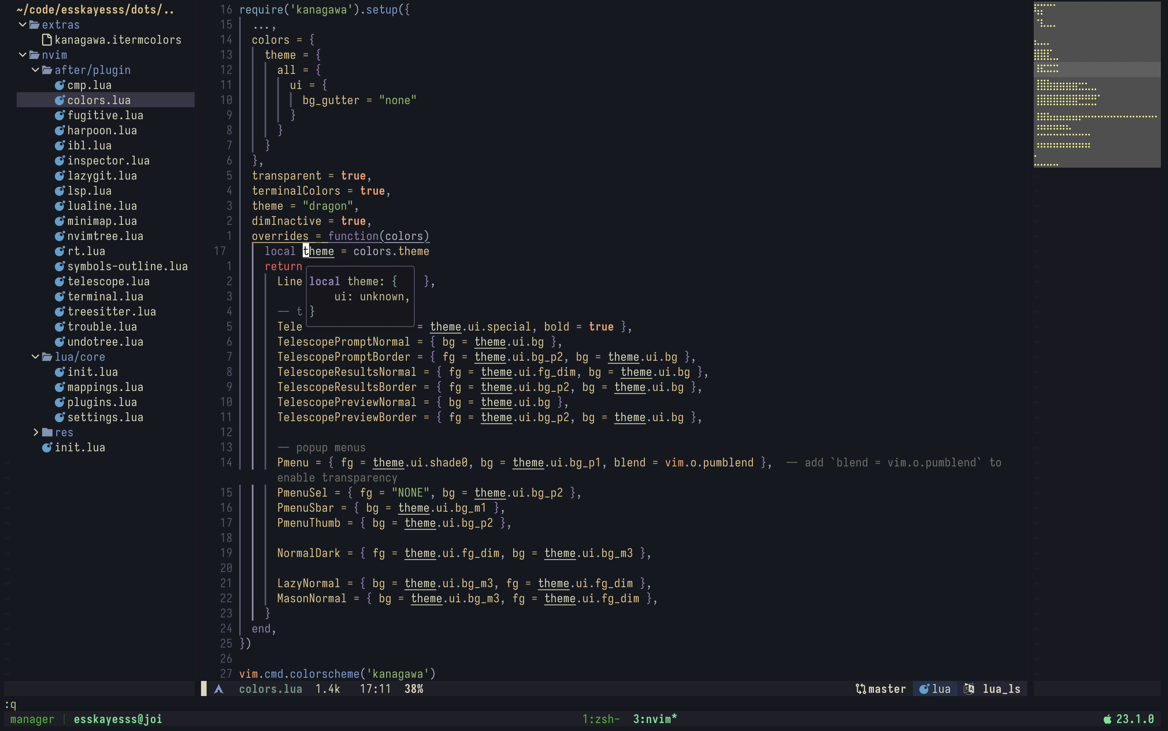Click the lua icon beside harpoon.lua
The image size is (1168, 731).
click(x=60, y=131)
